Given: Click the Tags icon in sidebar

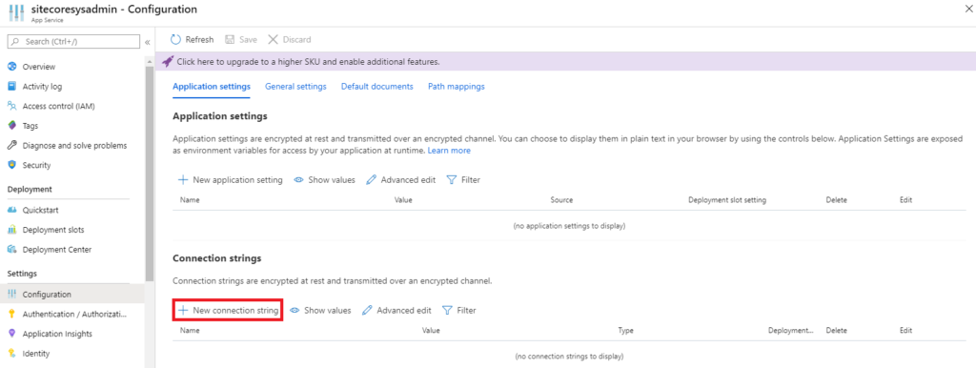Looking at the screenshot, I should (x=11, y=126).
